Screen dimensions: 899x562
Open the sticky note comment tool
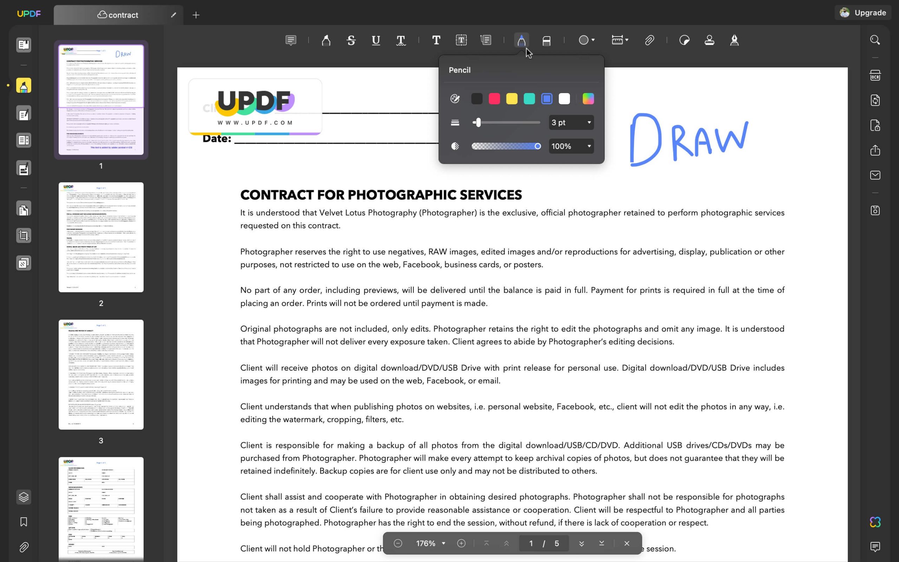coord(291,40)
